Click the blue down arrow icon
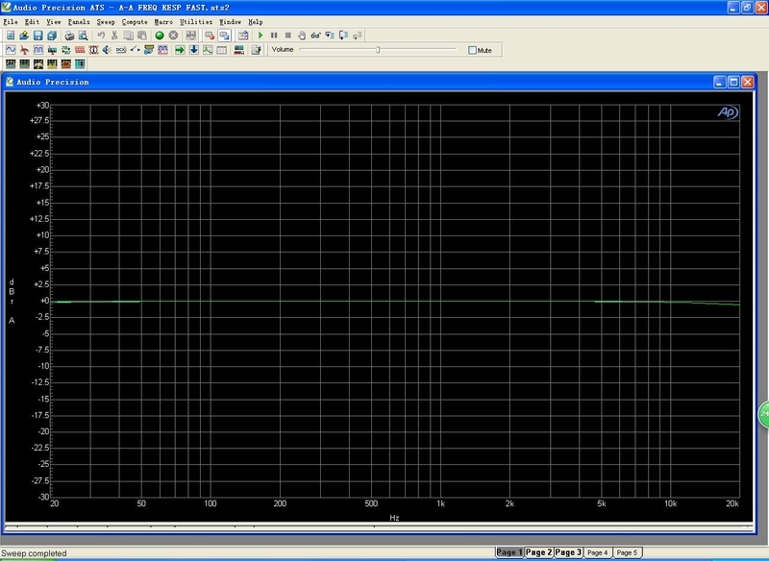Screen dimensions: 769x561 click(194, 50)
